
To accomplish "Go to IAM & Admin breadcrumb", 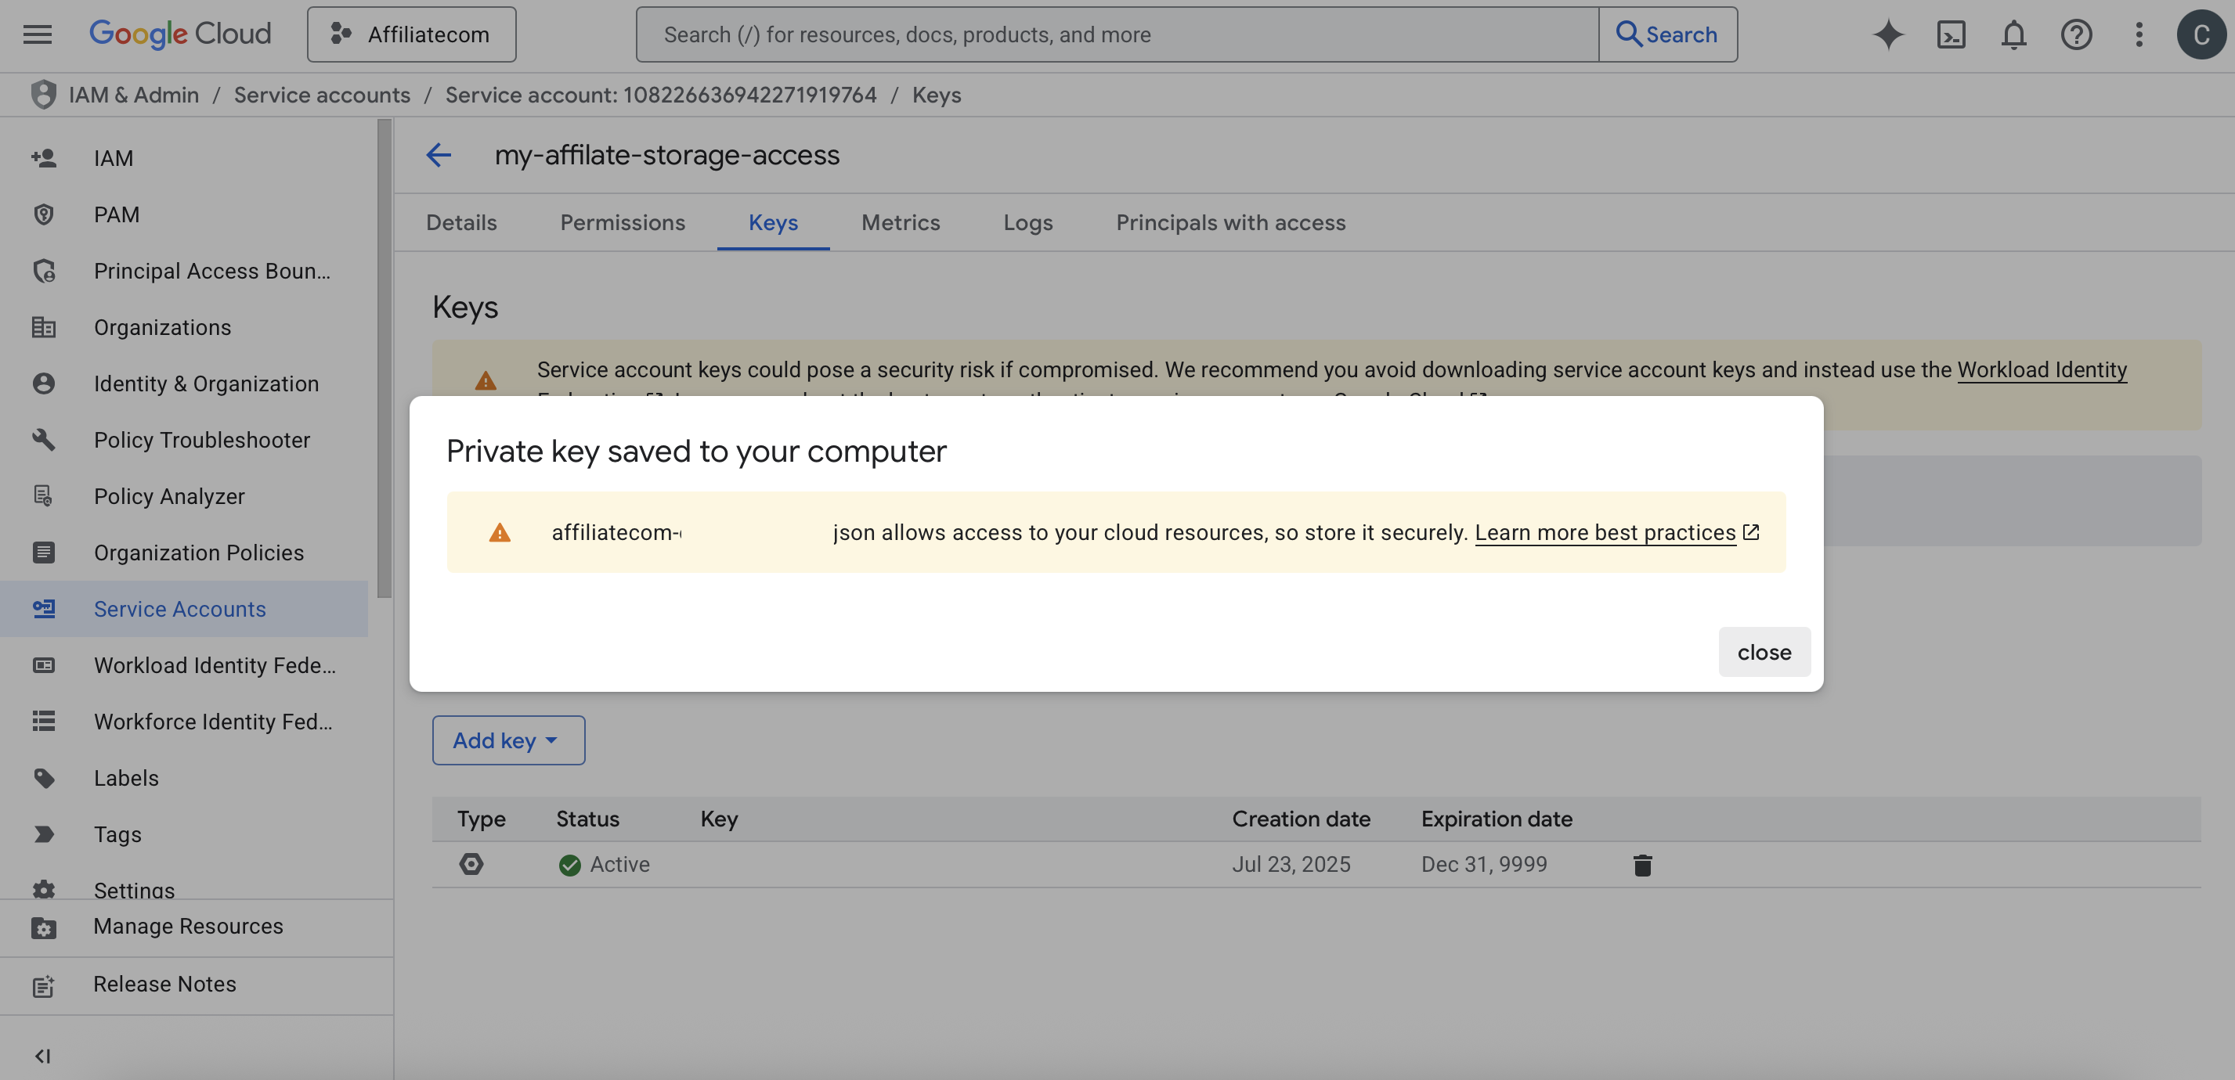I will pyautogui.click(x=134, y=95).
